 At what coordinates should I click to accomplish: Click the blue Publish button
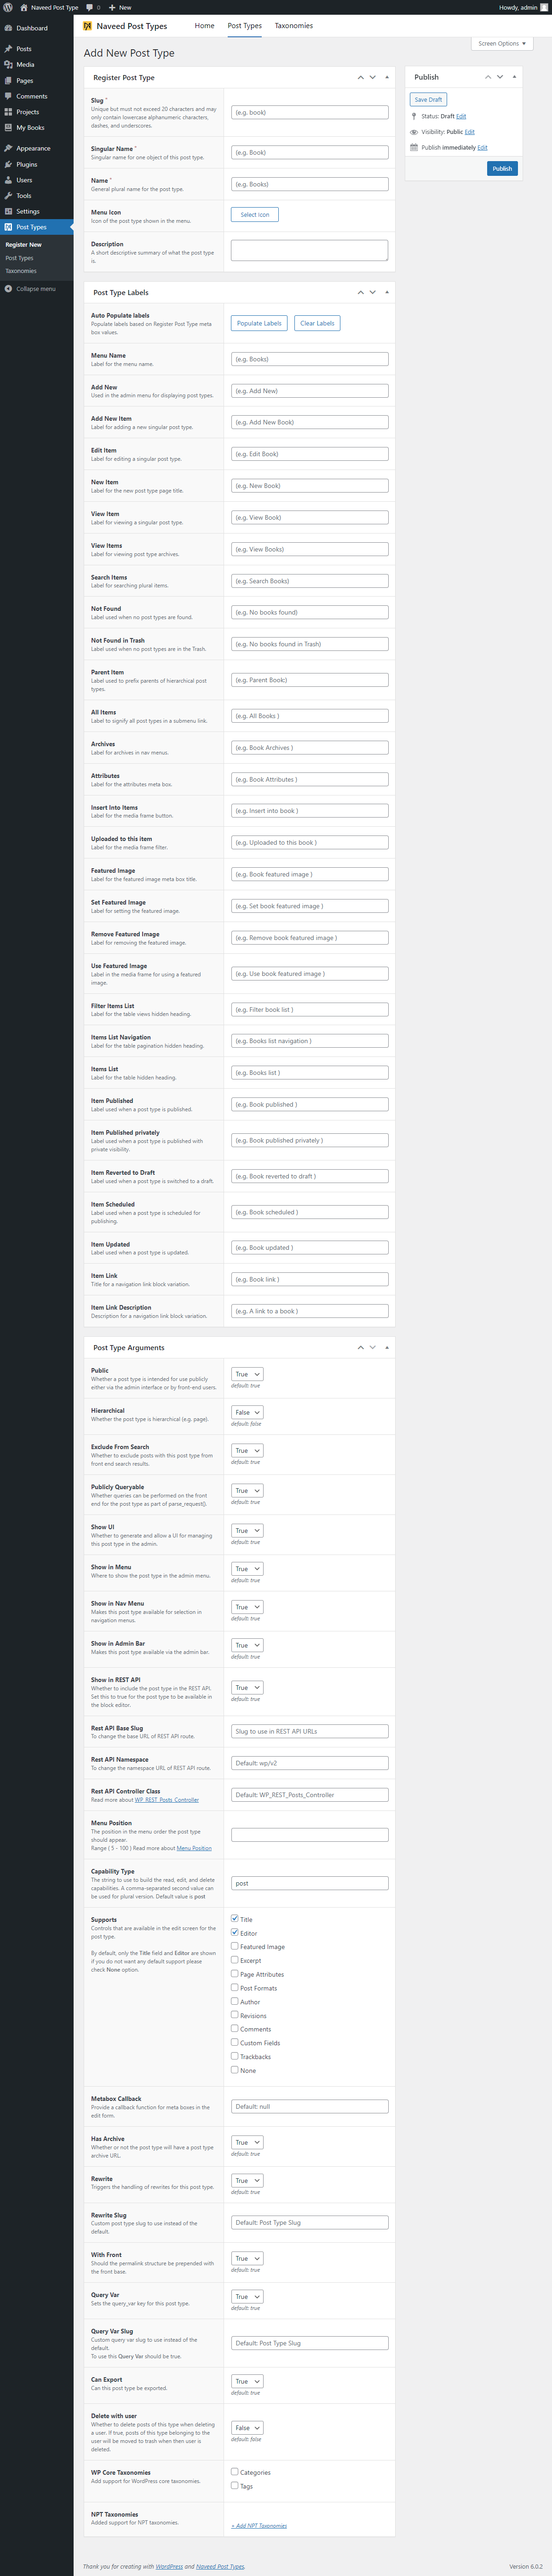coord(502,168)
